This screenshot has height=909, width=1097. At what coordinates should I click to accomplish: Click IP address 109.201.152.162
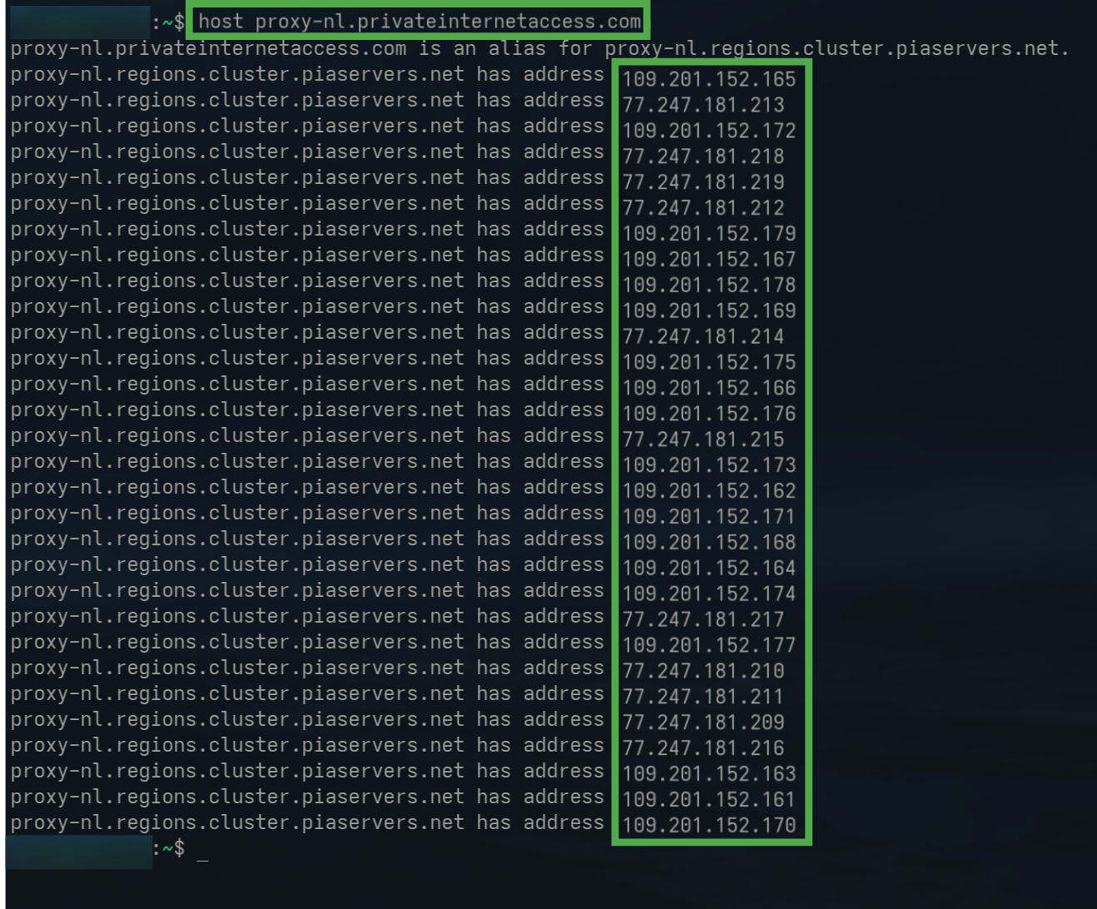click(x=709, y=492)
